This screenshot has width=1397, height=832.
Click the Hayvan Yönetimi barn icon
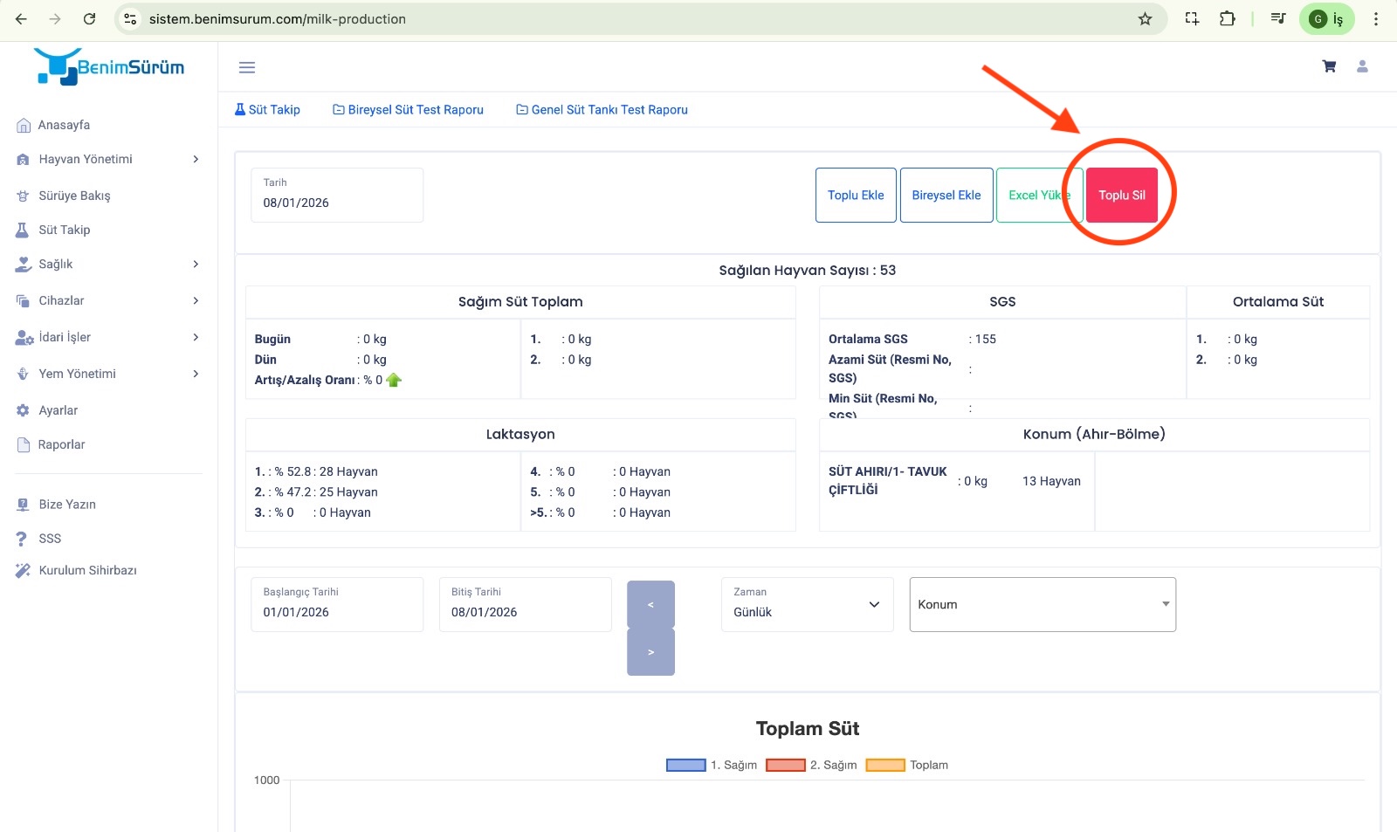(24, 160)
